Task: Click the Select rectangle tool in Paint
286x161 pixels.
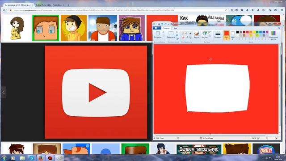Action: [171, 34]
